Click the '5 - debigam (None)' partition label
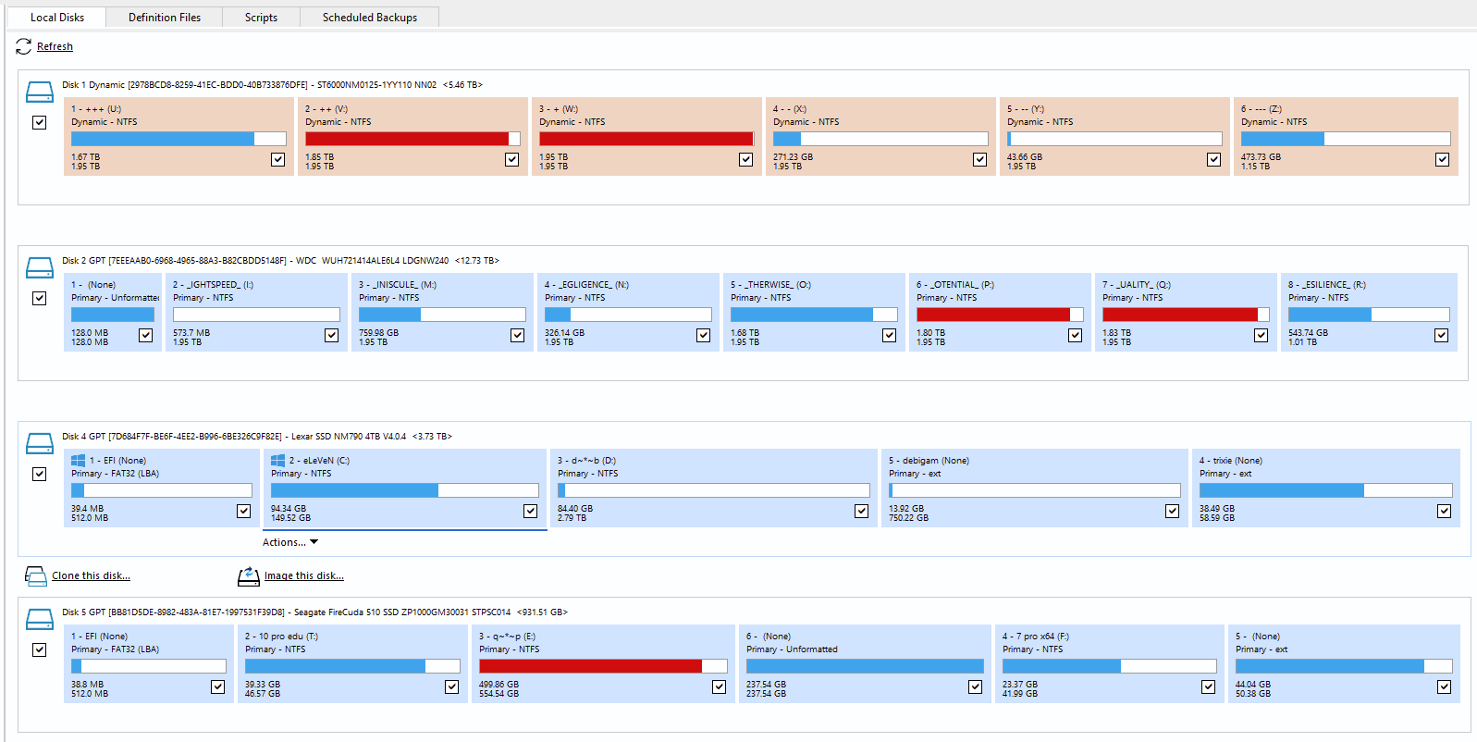Viewport: 1477px width, 742px height. coord(929,461)
